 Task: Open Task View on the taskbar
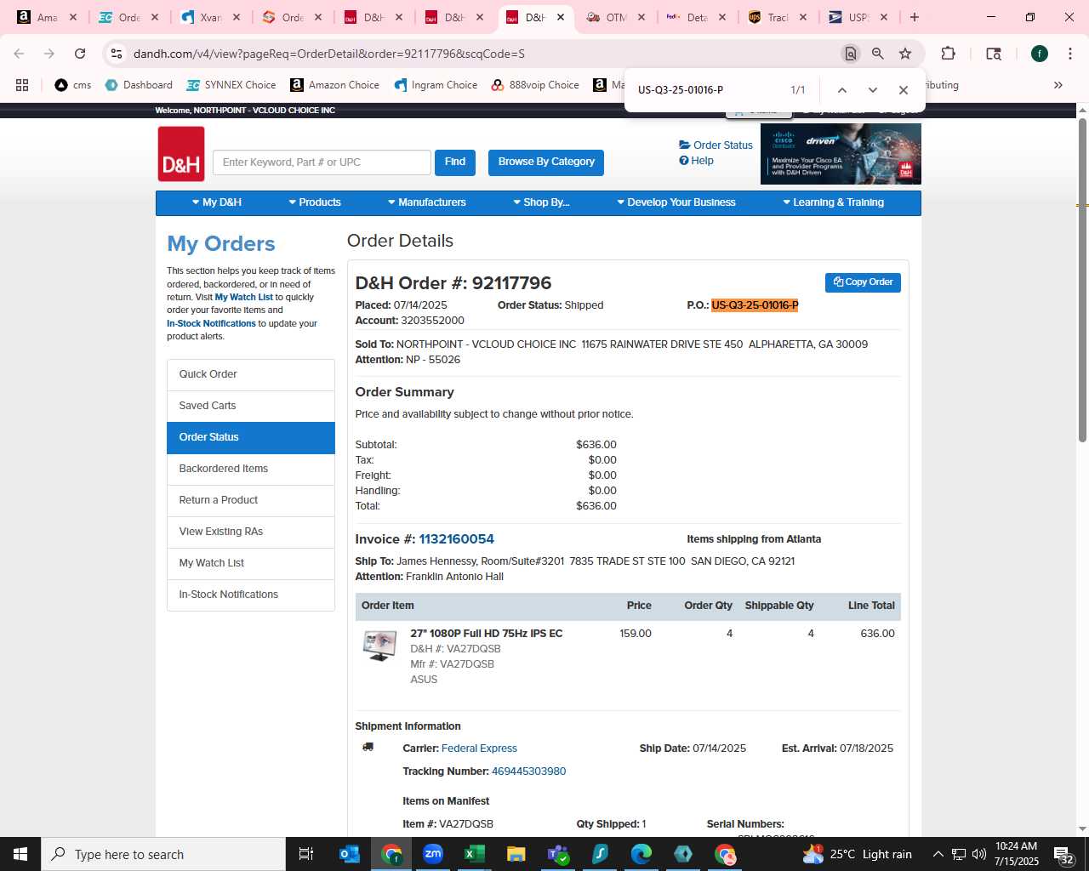[306, 854]
